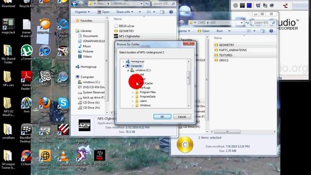Open address bar dropdown in G35 window
The image size is (311, 175).
[242, 23]
